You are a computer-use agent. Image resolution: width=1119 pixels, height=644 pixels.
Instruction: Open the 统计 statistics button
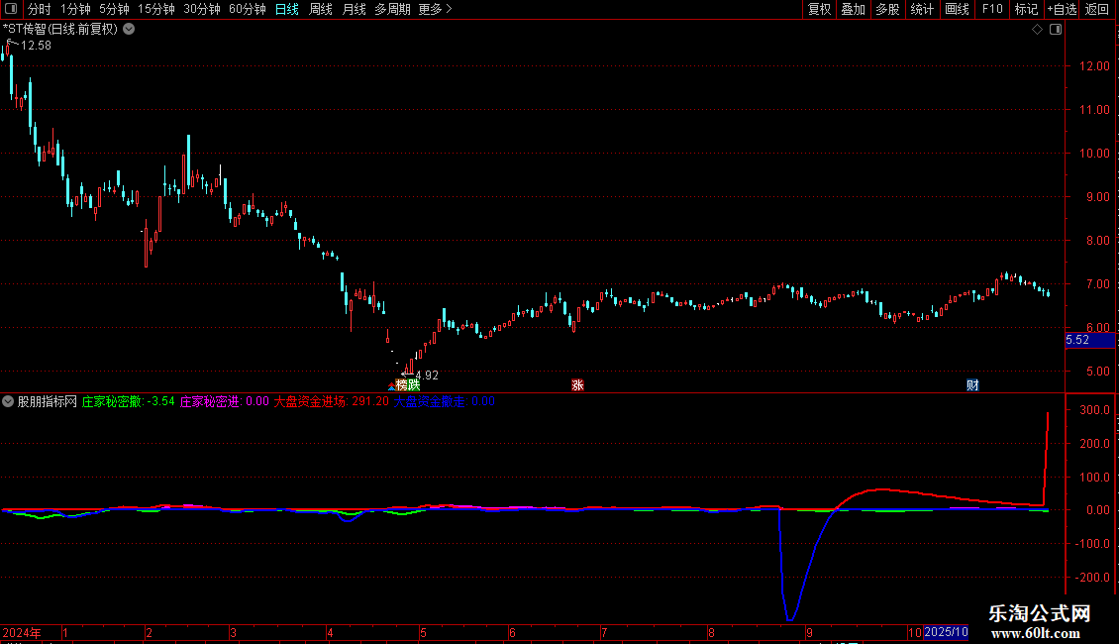point(922,9)
